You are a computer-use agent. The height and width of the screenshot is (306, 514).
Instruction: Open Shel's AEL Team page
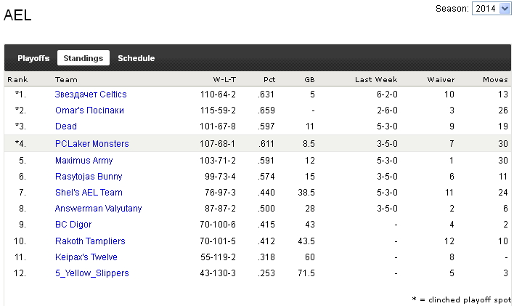coord(89,193)
